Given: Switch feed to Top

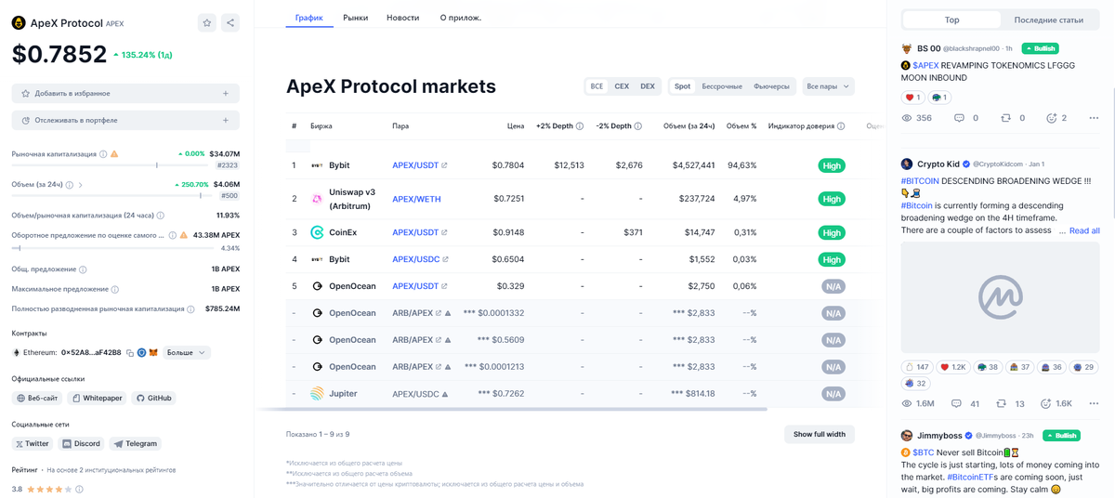Looking at the screenshot, I should click(952, 20).
